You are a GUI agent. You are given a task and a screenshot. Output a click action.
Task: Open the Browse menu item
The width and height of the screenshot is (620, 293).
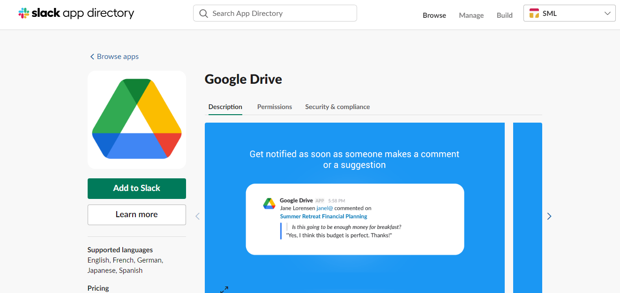pyautogui.click(x=434, y=15)
